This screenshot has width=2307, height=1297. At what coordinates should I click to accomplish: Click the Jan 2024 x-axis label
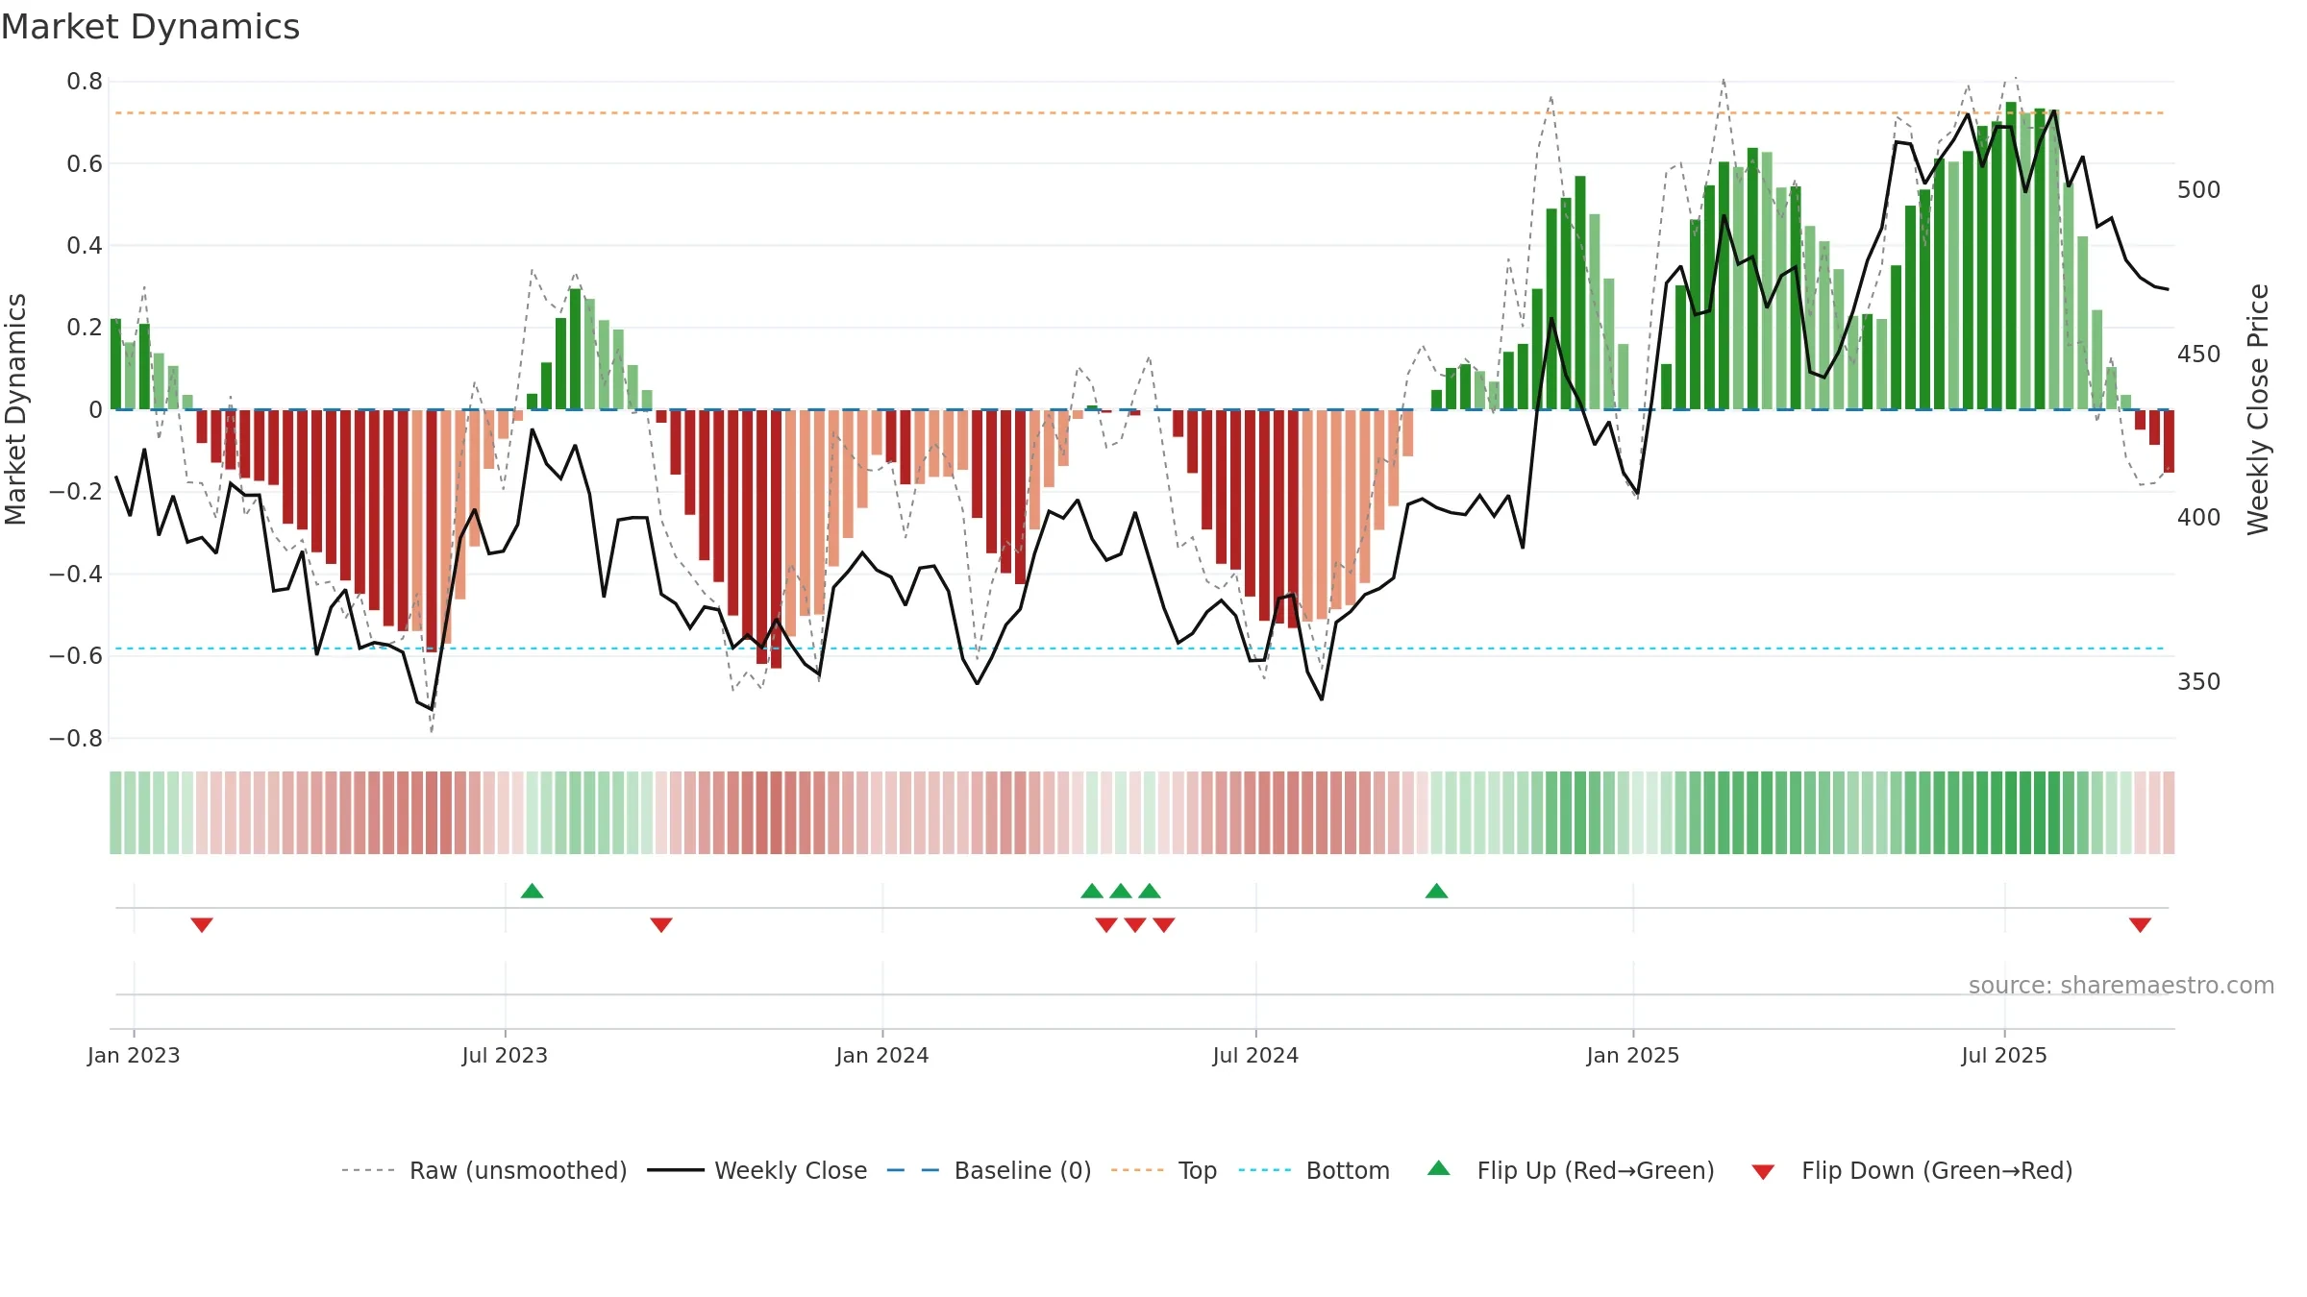coord(882,1055)
